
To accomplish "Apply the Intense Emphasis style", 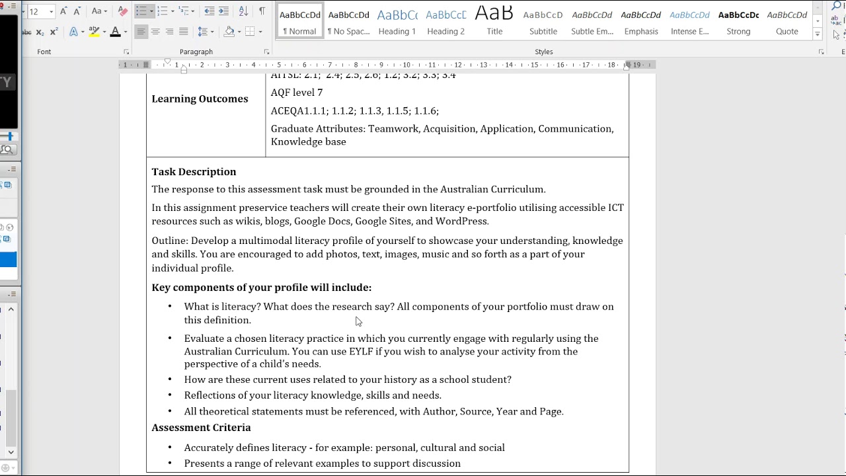I will [690, 22].
